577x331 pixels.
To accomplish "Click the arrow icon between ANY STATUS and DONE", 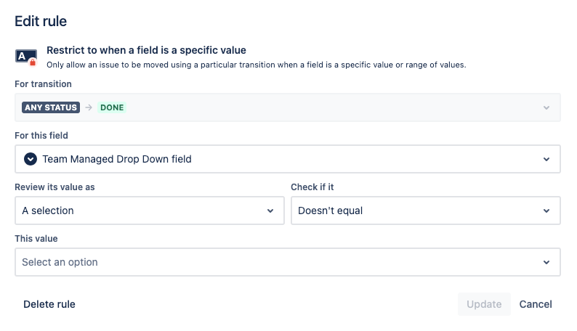I will 89,107.
